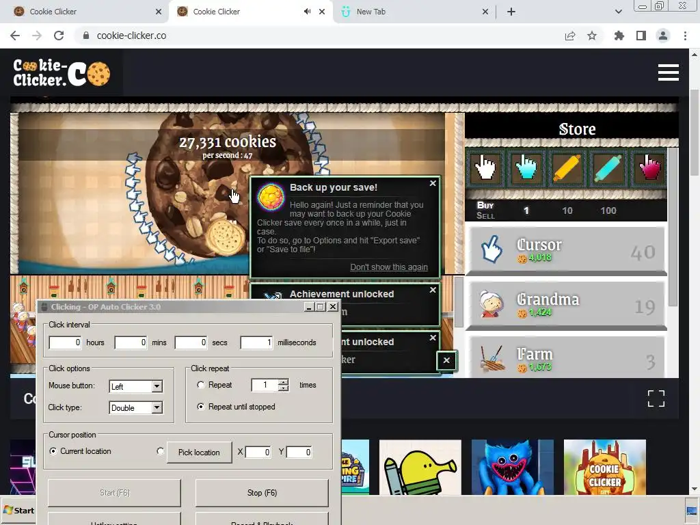Screen dimensions: 700x525
Task: Buy the cyan rolling pin upgrade
Action: (x=607, y=168)
